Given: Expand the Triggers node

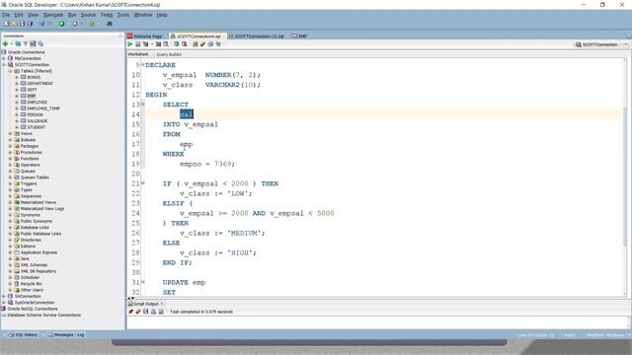Looking at the screenshot, I should coord(11,183).
